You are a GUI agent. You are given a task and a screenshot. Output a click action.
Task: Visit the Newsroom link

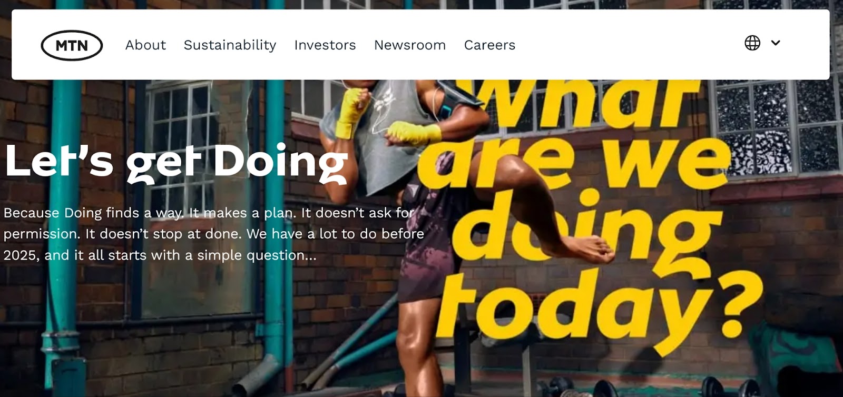410,45
